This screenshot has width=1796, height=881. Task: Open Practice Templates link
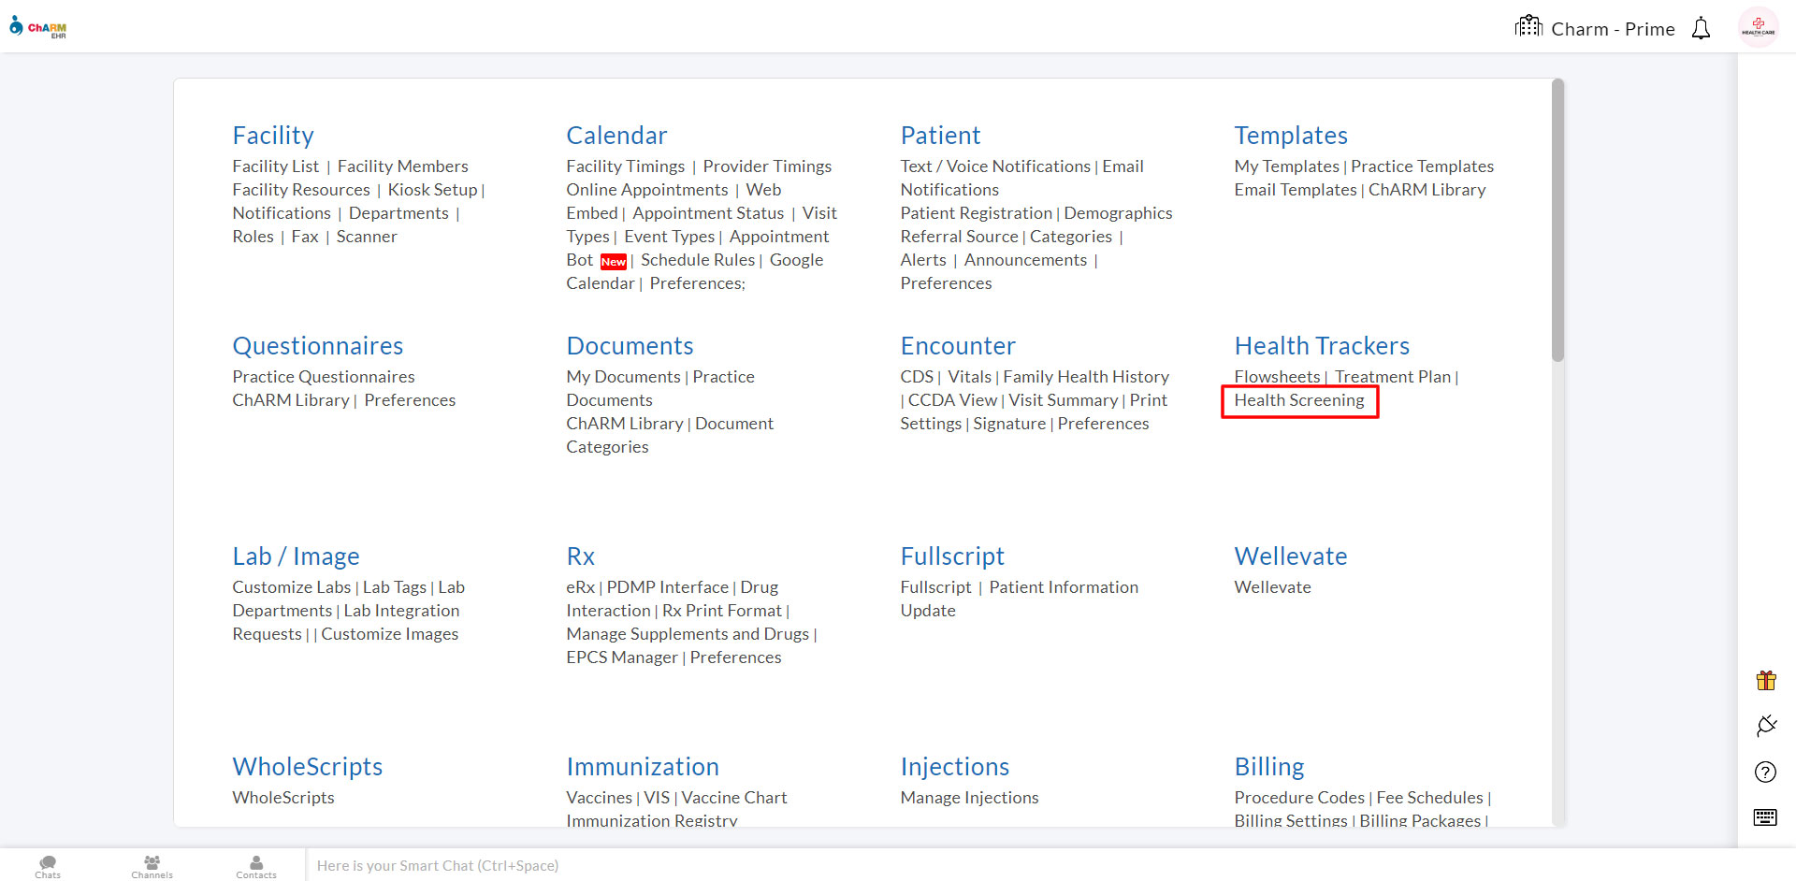point(1422,166)
